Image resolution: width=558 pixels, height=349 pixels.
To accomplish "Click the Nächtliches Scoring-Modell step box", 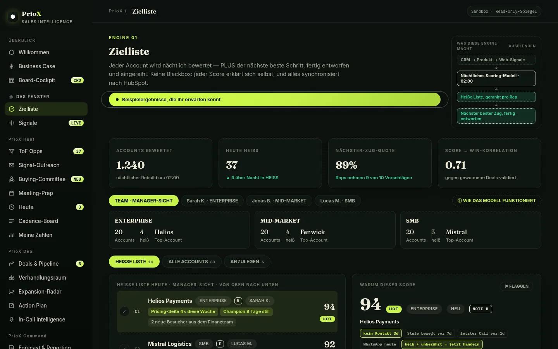I will (x=496, y=78).
